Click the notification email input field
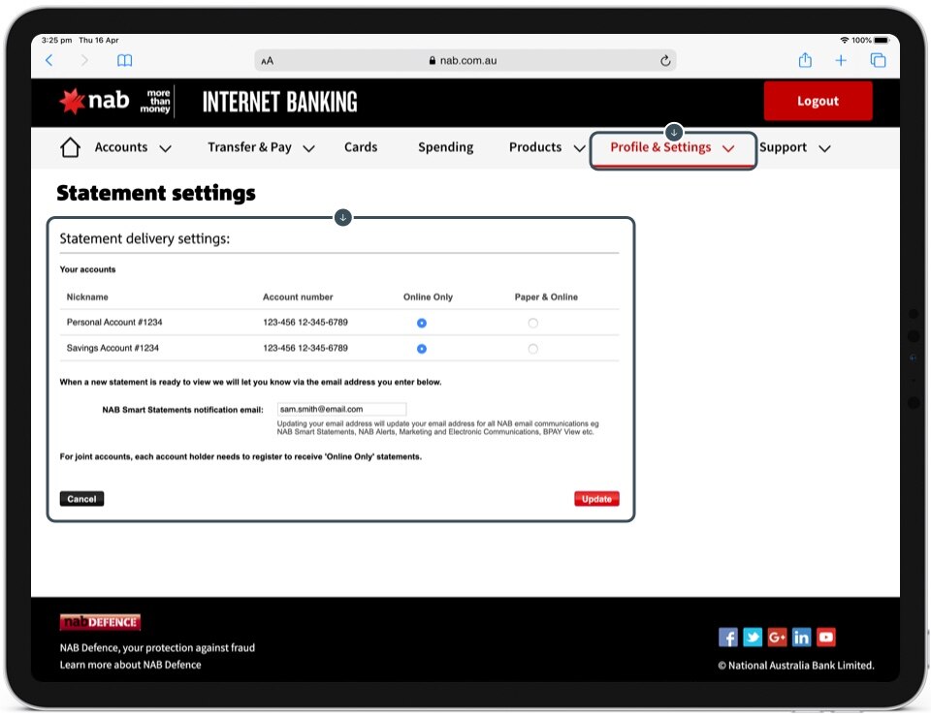 341,410
